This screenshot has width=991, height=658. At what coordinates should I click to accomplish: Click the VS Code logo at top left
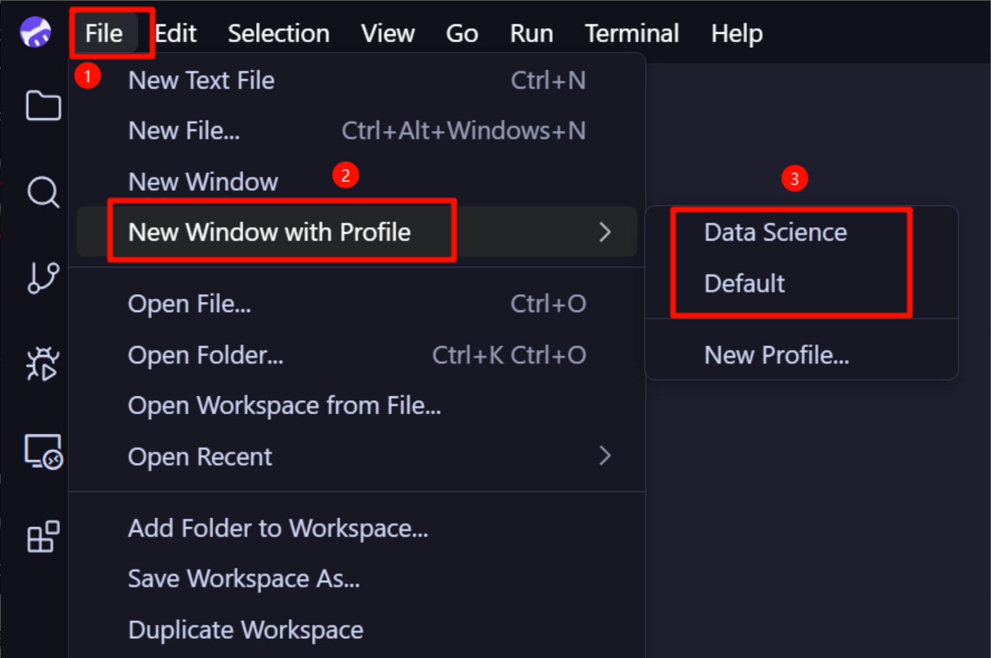[35, 31]
